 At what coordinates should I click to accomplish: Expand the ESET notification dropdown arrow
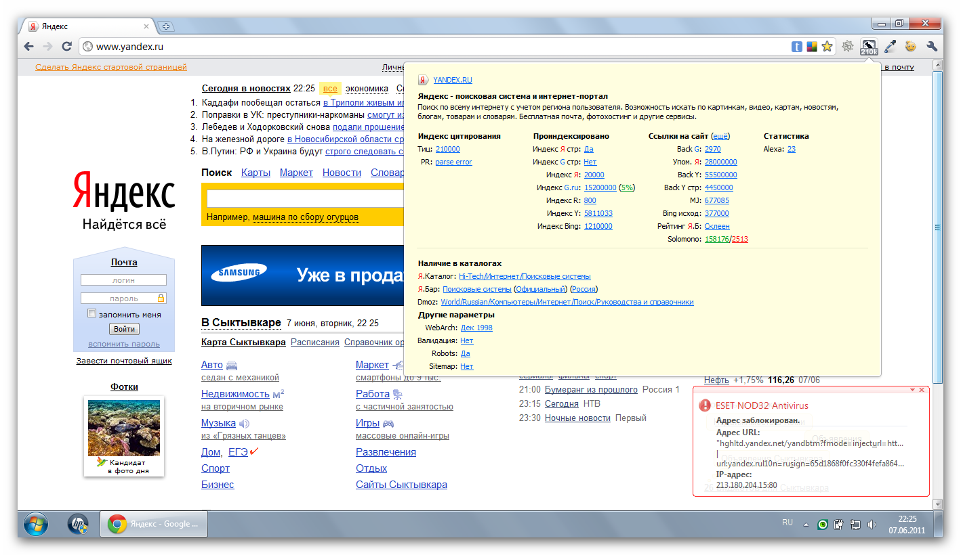click(912, 391)
